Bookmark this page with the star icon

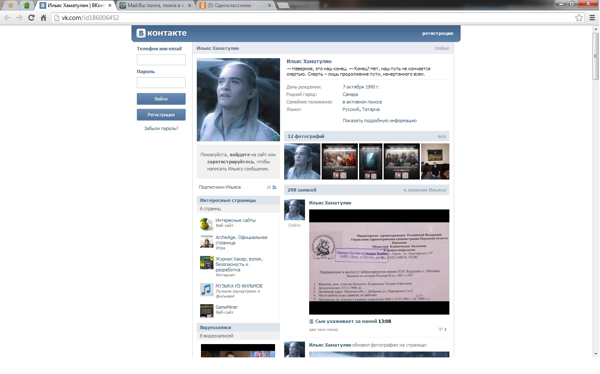[579, 17]
